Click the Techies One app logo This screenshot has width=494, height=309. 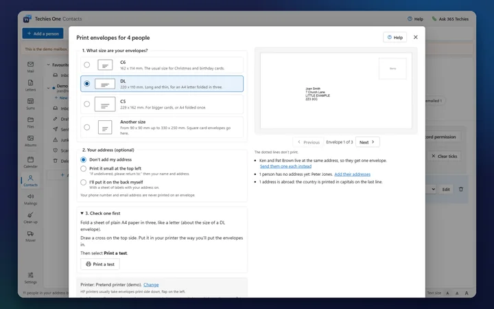click(27, 19)
